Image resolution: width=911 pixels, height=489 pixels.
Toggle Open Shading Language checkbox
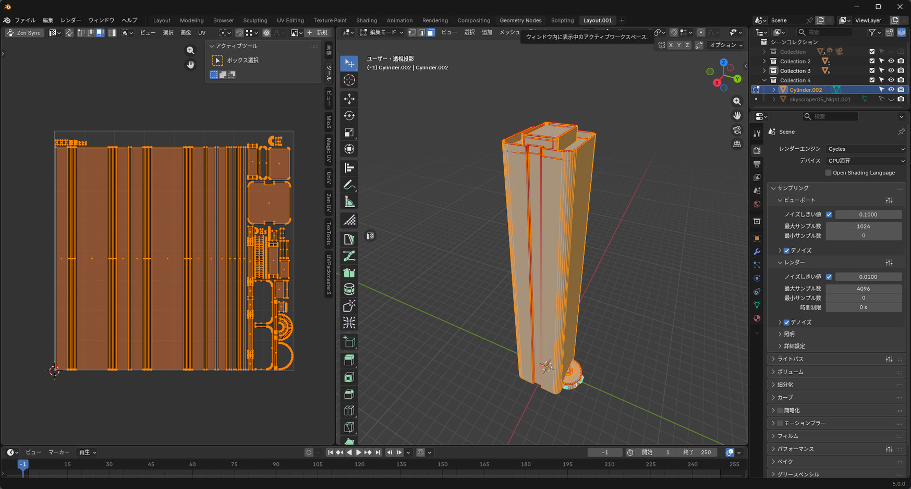tap(828, 173)
